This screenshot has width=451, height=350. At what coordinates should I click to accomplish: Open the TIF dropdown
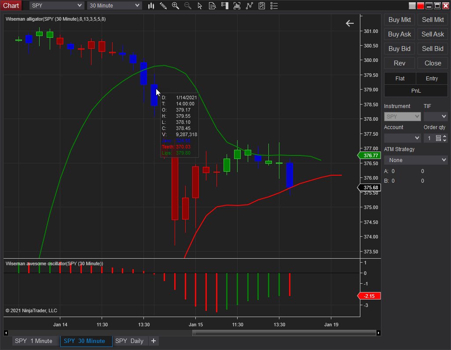pyautogui.click(x=436, y=116)
